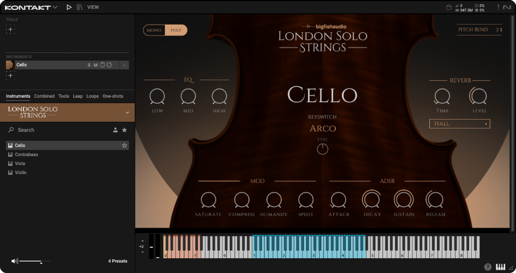Click the mod wheel strip
The width and height of the screenshot is (516, 273).
click(x=158, y=247)
